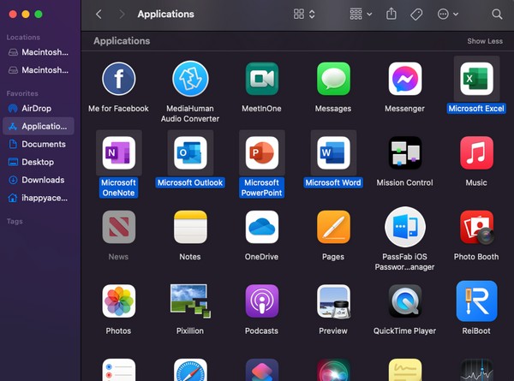The image size is (514, 381).
Task: Select the Siri app icon
Action: pos(333,370)
